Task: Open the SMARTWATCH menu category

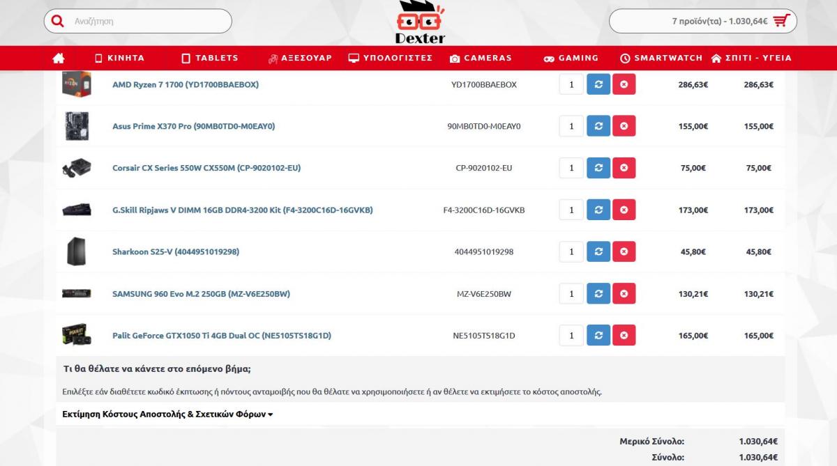Action: click(x=661, y=58)
